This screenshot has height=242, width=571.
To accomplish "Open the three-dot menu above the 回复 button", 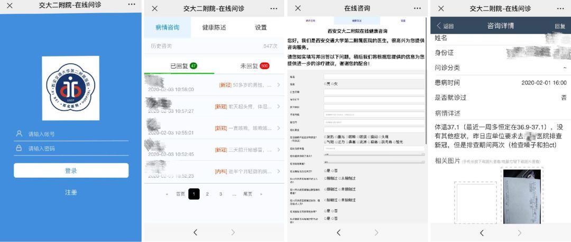I will pyautogui.click(x=560, y=8).
